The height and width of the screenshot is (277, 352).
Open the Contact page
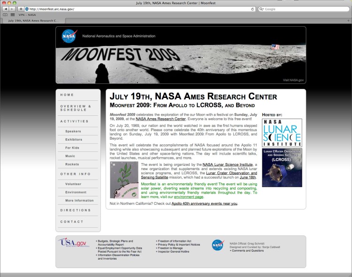coord(72,222)
